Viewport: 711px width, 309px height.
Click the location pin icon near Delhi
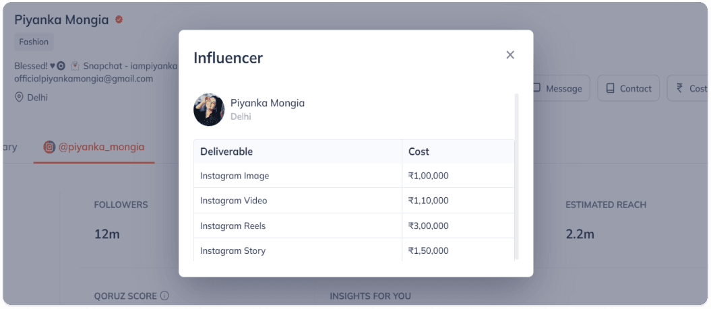click(x=19, y=98)
